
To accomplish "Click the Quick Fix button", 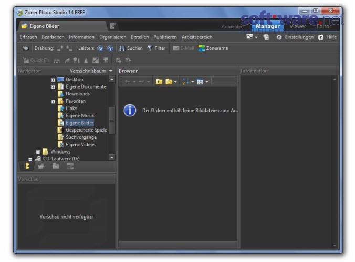I will tap(36, 60).
